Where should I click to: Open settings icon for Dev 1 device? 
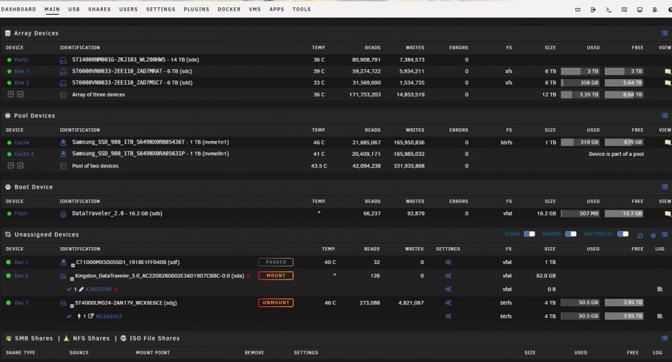pyautogui.click(x=448, y=262)
